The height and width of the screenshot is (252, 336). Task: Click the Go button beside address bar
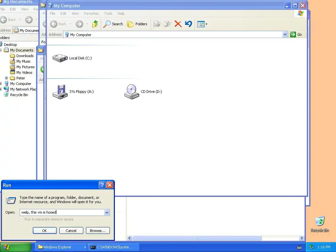coord(296,34)
